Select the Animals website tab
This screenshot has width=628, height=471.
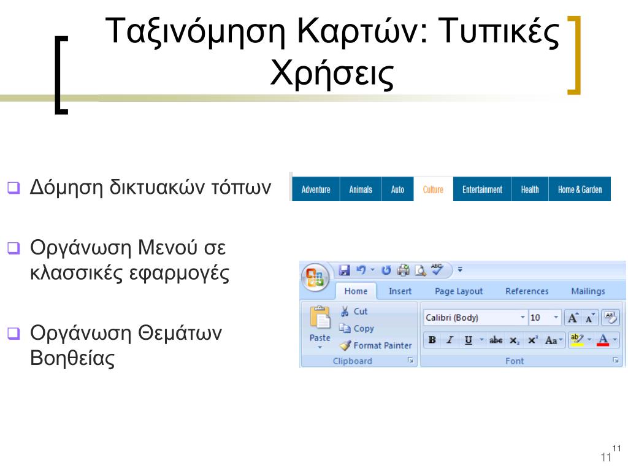(361, 189)
